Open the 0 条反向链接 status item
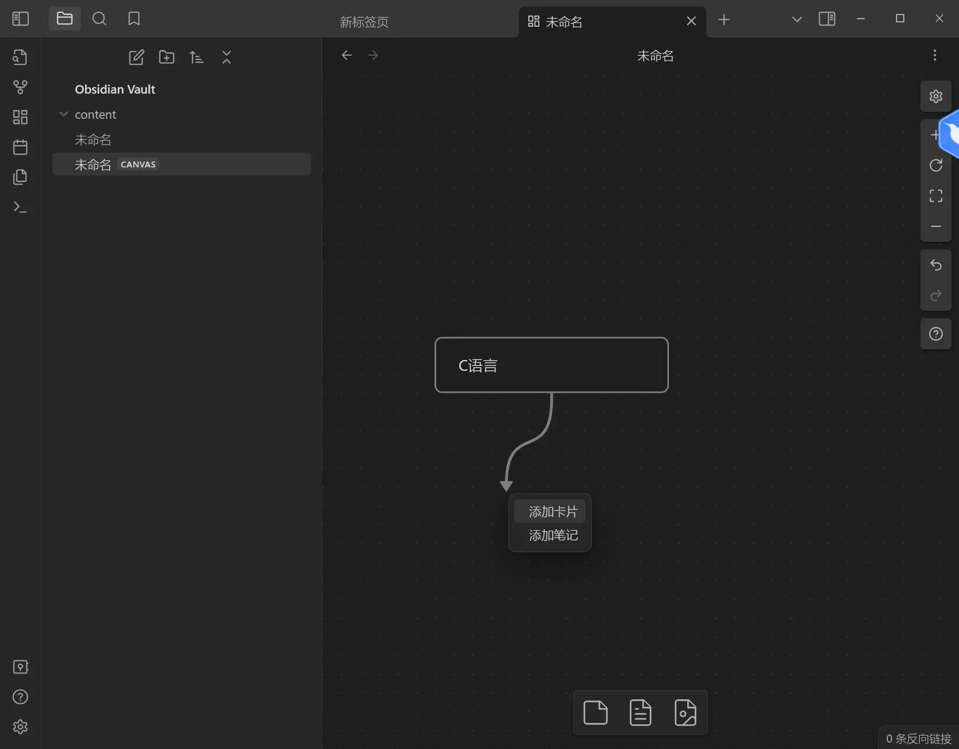 (918, 738)
